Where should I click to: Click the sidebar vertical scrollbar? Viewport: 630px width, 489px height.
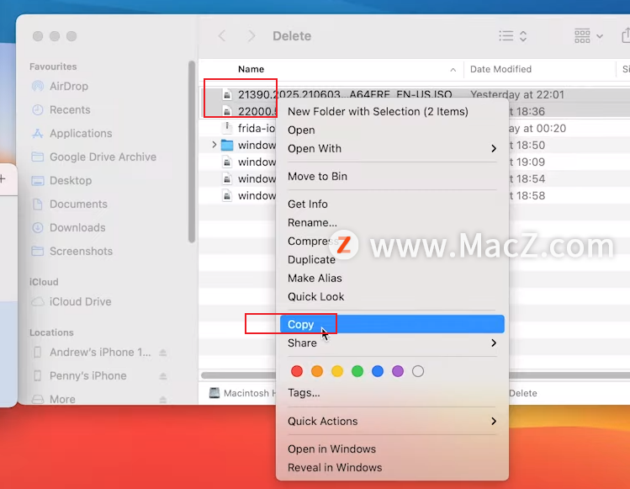click(x=192, y=152)
